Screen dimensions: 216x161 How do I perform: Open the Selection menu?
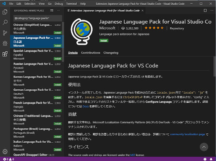30,4
